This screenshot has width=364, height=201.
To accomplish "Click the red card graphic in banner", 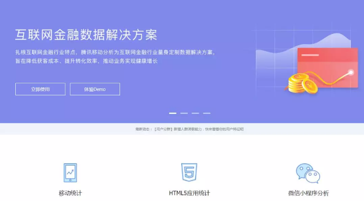I will click(x=327, y=68).
